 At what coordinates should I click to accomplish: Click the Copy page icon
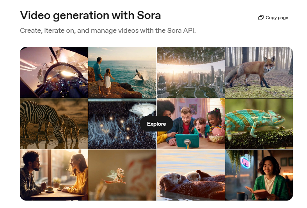pyautogui.click(x=261, y=18)
